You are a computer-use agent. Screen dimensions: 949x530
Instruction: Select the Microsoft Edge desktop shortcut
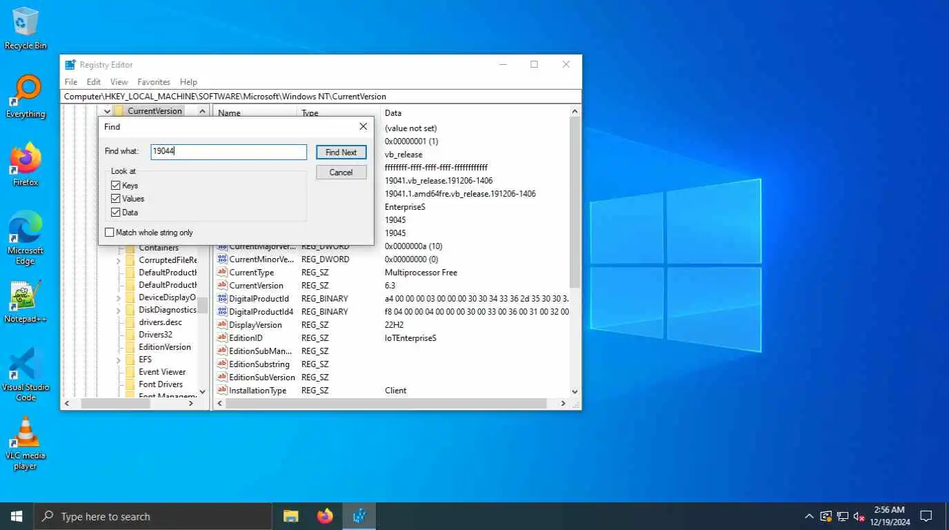(26, 238)
